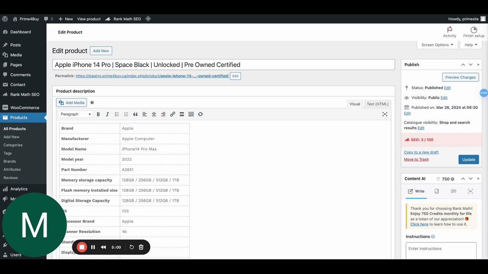Viewport: 488px width, 274px height.
Task: Click the diamond icon after Rank Math SEO
Action: coord(148,19)
